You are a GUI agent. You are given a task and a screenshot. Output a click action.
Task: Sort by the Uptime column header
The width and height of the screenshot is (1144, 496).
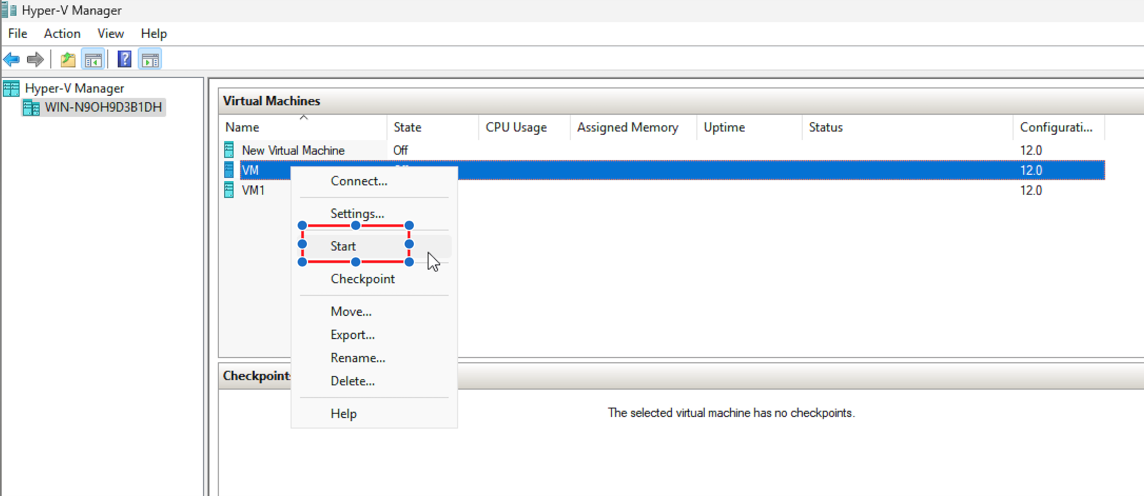pos(749,127)
